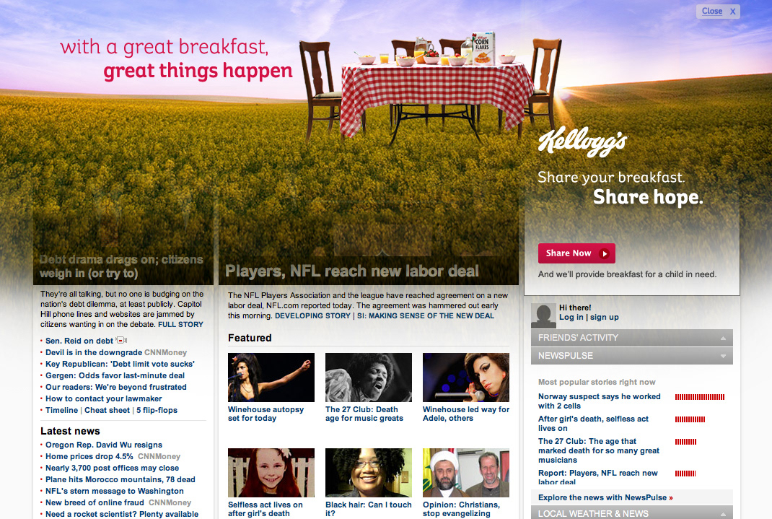This screenshot has height=519, width=772.
Task: Click the Full Story debt link
Action: point(180,325)
